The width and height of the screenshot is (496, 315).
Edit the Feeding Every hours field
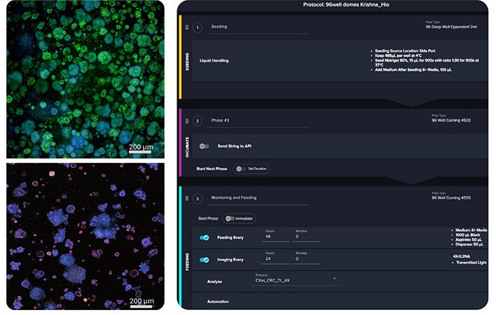(x=275, y=237)
